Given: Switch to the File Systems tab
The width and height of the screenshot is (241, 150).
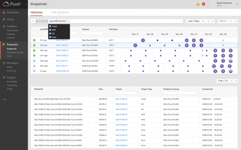Looking at the screenshot, I should [x=60, y=12].
